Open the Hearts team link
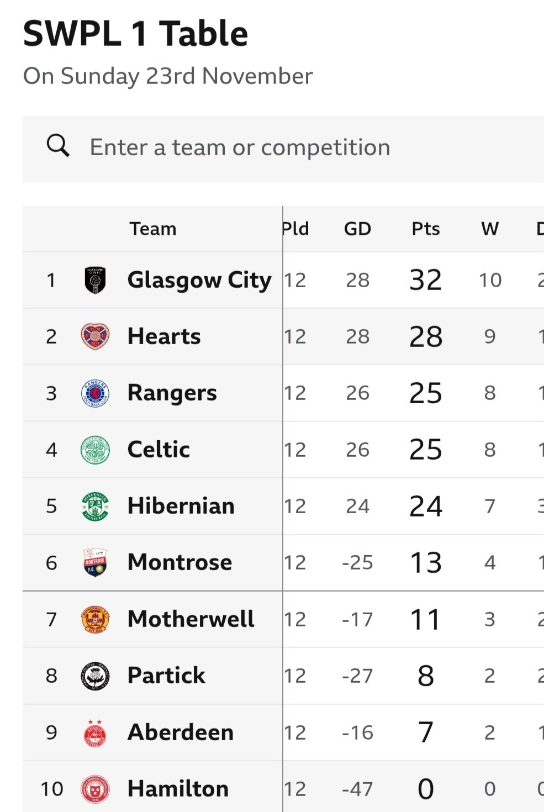This screenshot has height=812, width=544. pyautogui.click(x=164, y=336)
